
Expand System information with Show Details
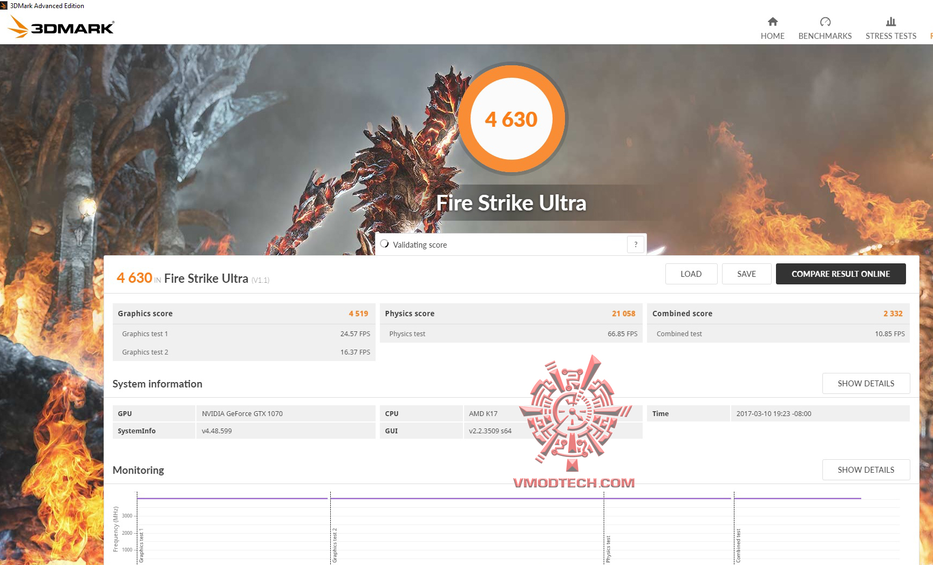(x=866, y=383)
